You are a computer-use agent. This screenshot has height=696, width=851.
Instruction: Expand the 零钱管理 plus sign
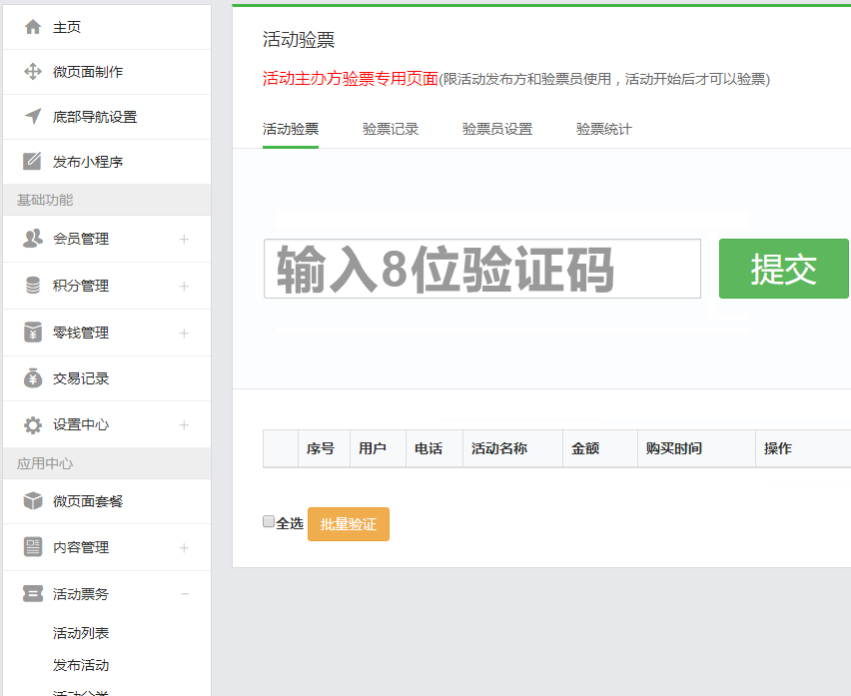[x=184, y=333]
